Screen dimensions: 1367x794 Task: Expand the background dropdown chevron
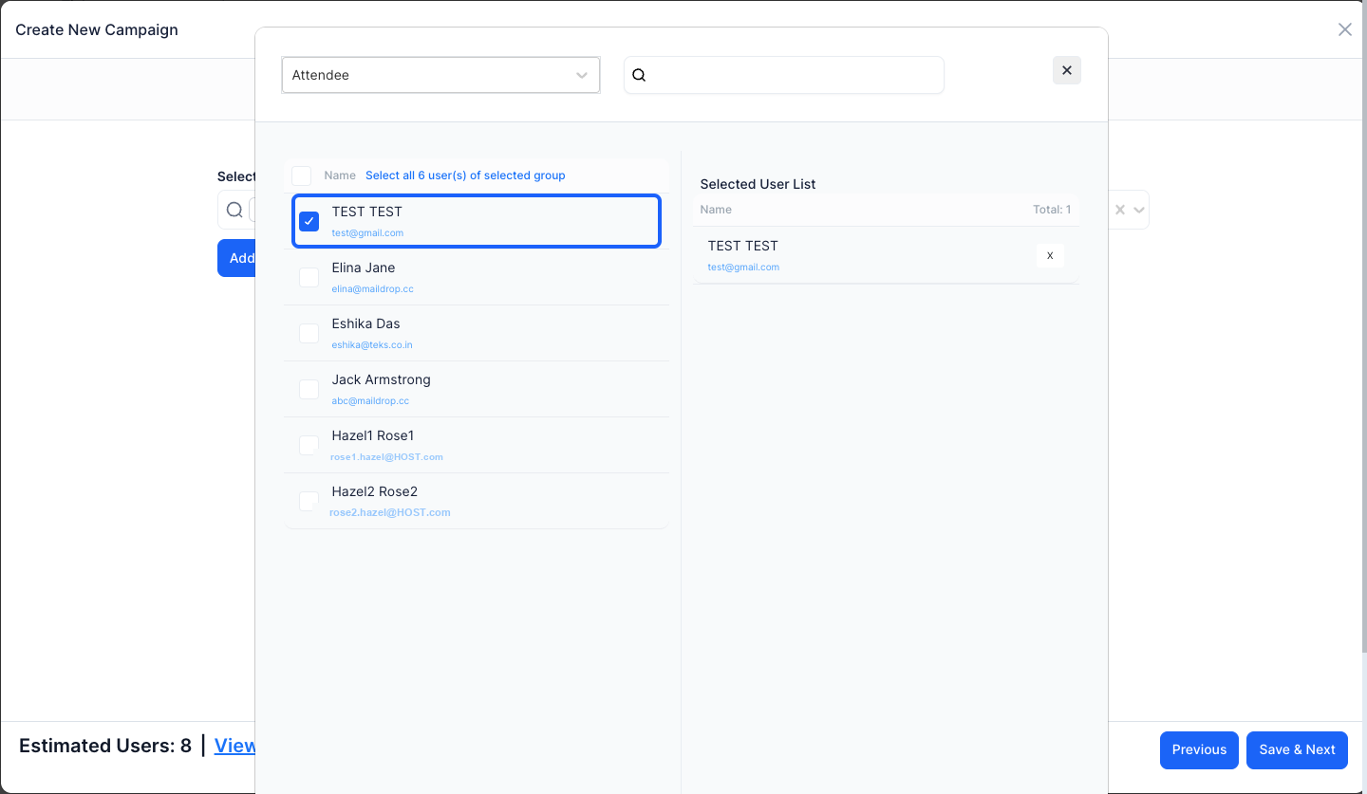point(1139,210)
